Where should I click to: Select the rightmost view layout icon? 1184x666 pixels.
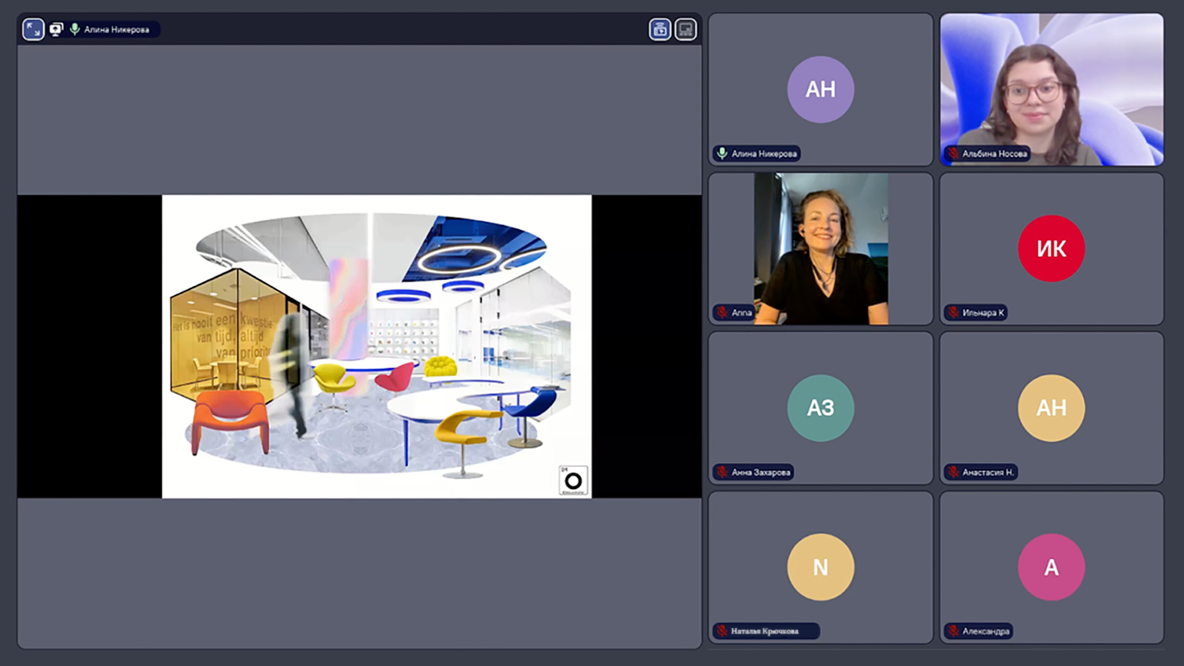click(685, 29)
